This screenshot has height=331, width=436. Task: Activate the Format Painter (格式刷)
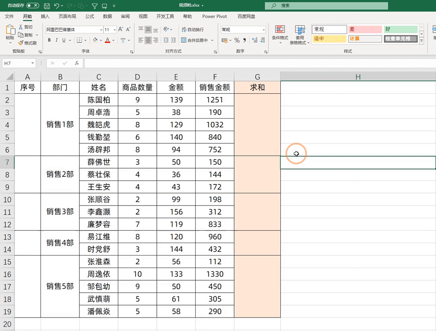[27, 43]
